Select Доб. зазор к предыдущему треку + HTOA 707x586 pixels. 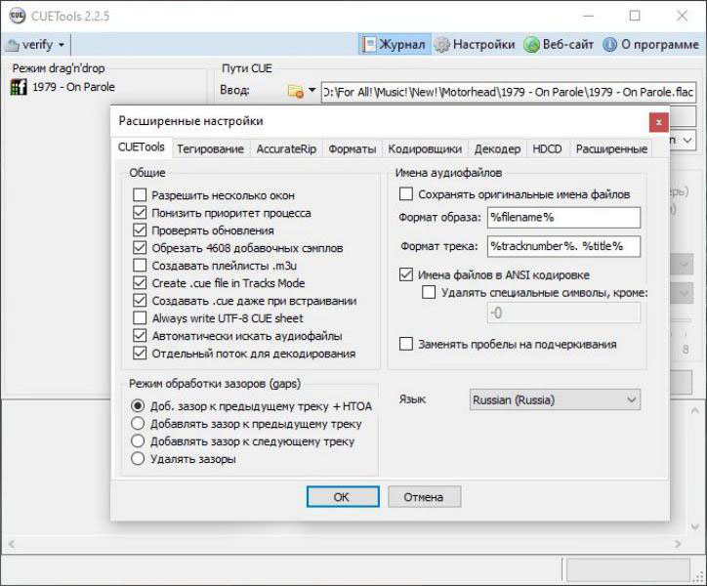pos(138,406)
